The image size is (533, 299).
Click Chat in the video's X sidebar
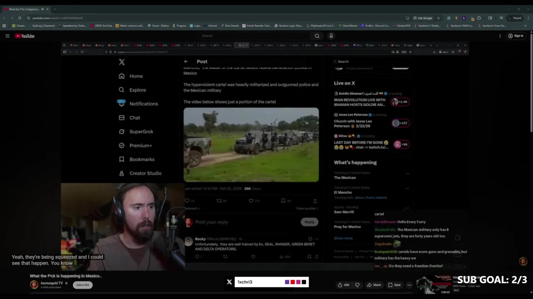[x=130, y=118]
